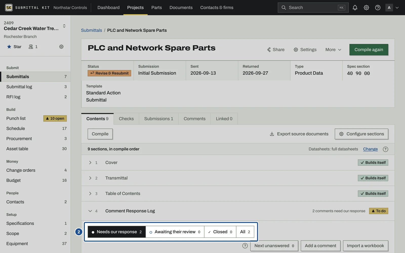Open Contacts & firms menu
Viewport: 405px width, 253px height.
coord(217,8)
